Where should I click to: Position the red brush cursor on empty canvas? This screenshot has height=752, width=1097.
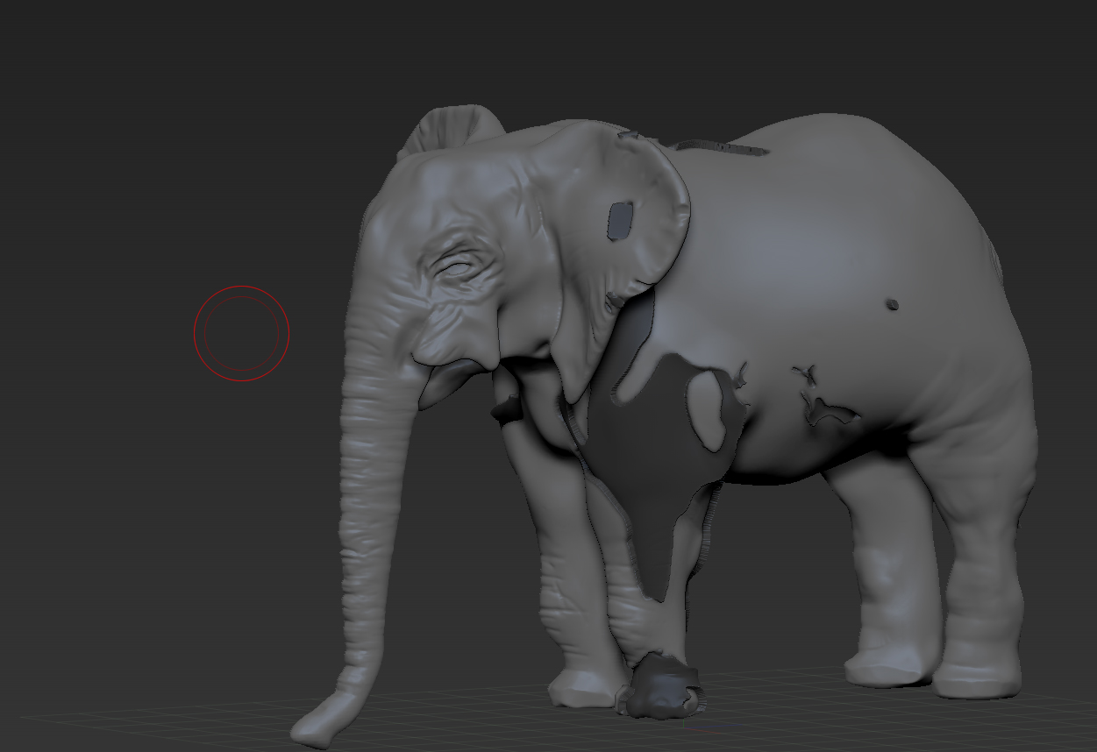point(240,332)
